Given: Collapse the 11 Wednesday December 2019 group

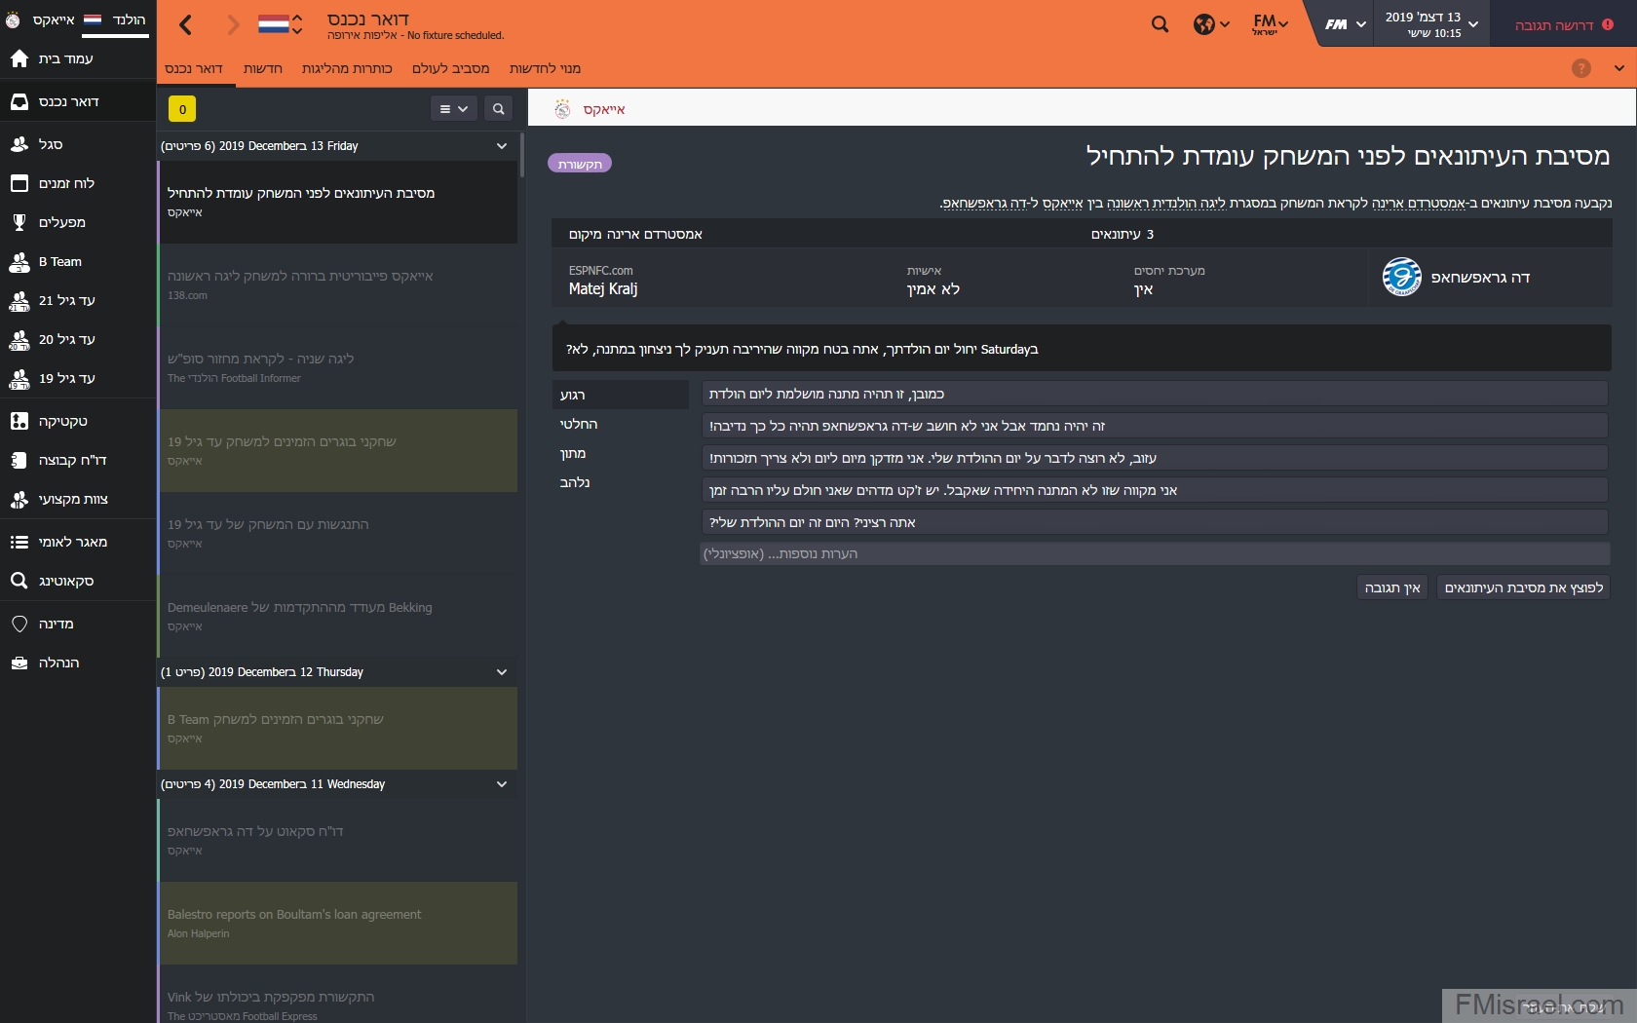Looking at the screenshot, I should tap(502, 784).
